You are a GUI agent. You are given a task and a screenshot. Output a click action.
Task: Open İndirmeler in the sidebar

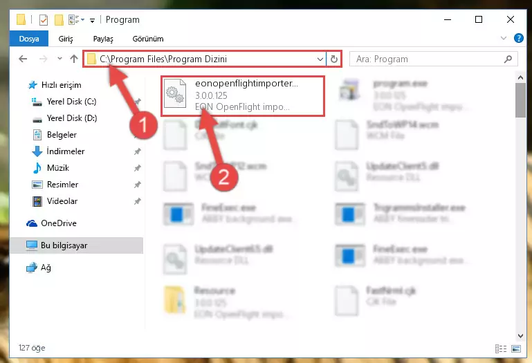[x=66, y=151]
